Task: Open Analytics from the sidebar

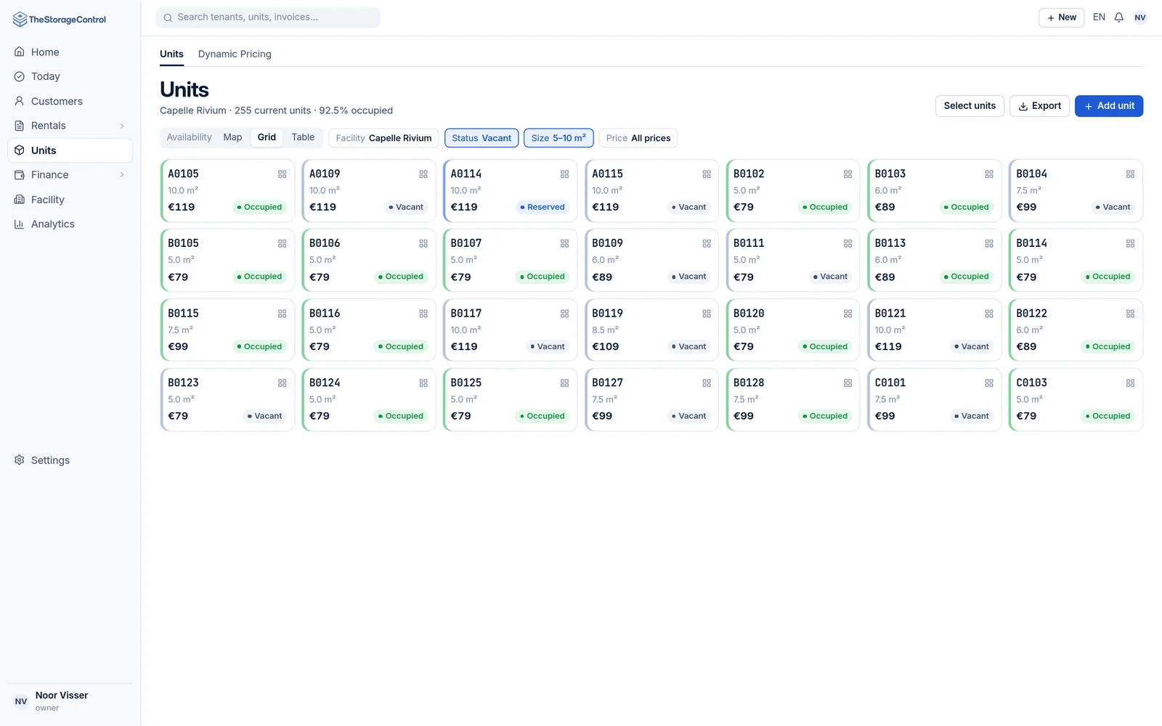Action: tap(70, 224)
